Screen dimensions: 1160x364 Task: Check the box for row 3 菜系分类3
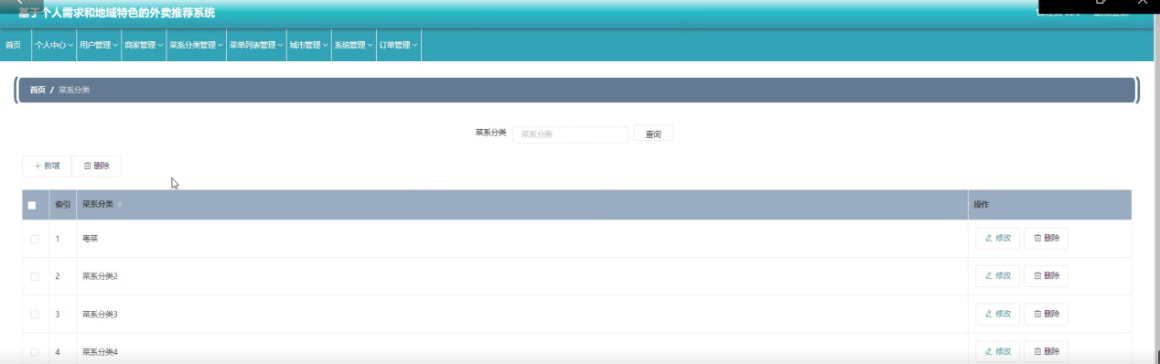[x=35, y=314]
